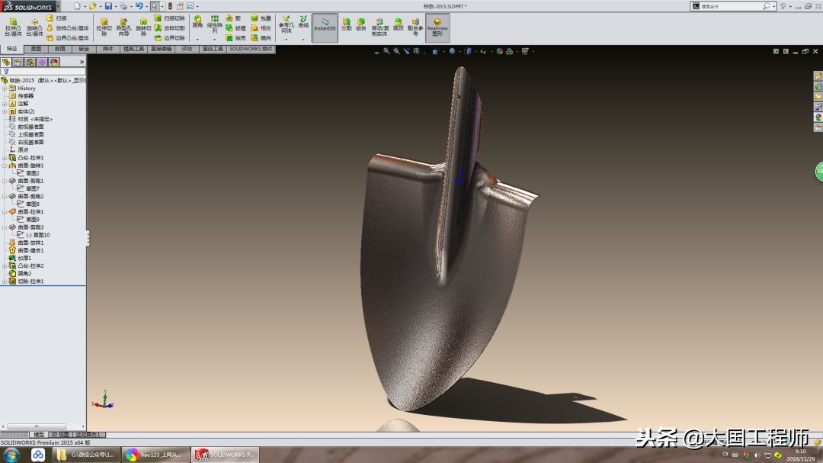Toggle RealView 图形 display mode
The height and width of the screenshot is (463, 823).
[437, 27]
